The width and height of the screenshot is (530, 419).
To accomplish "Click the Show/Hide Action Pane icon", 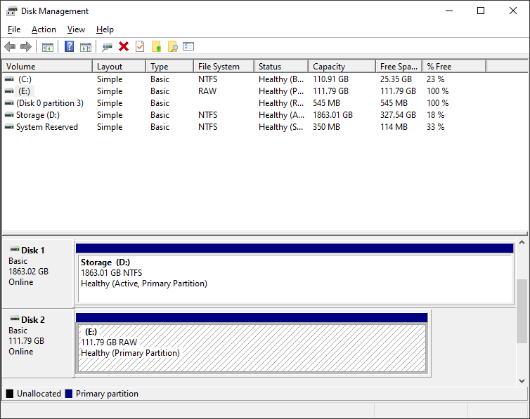I will click(86, 47).
